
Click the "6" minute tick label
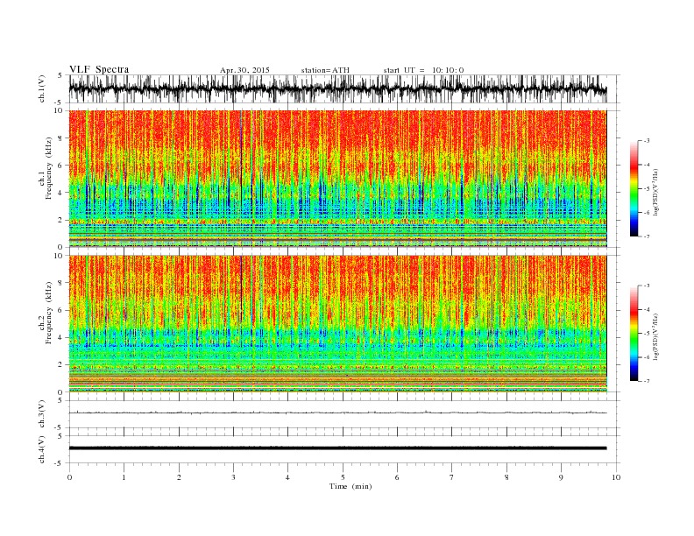(397, 477)
